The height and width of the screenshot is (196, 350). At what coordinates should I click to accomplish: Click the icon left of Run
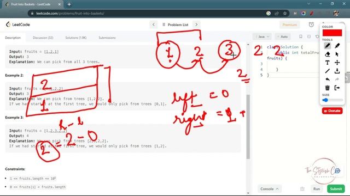(302, 189)
